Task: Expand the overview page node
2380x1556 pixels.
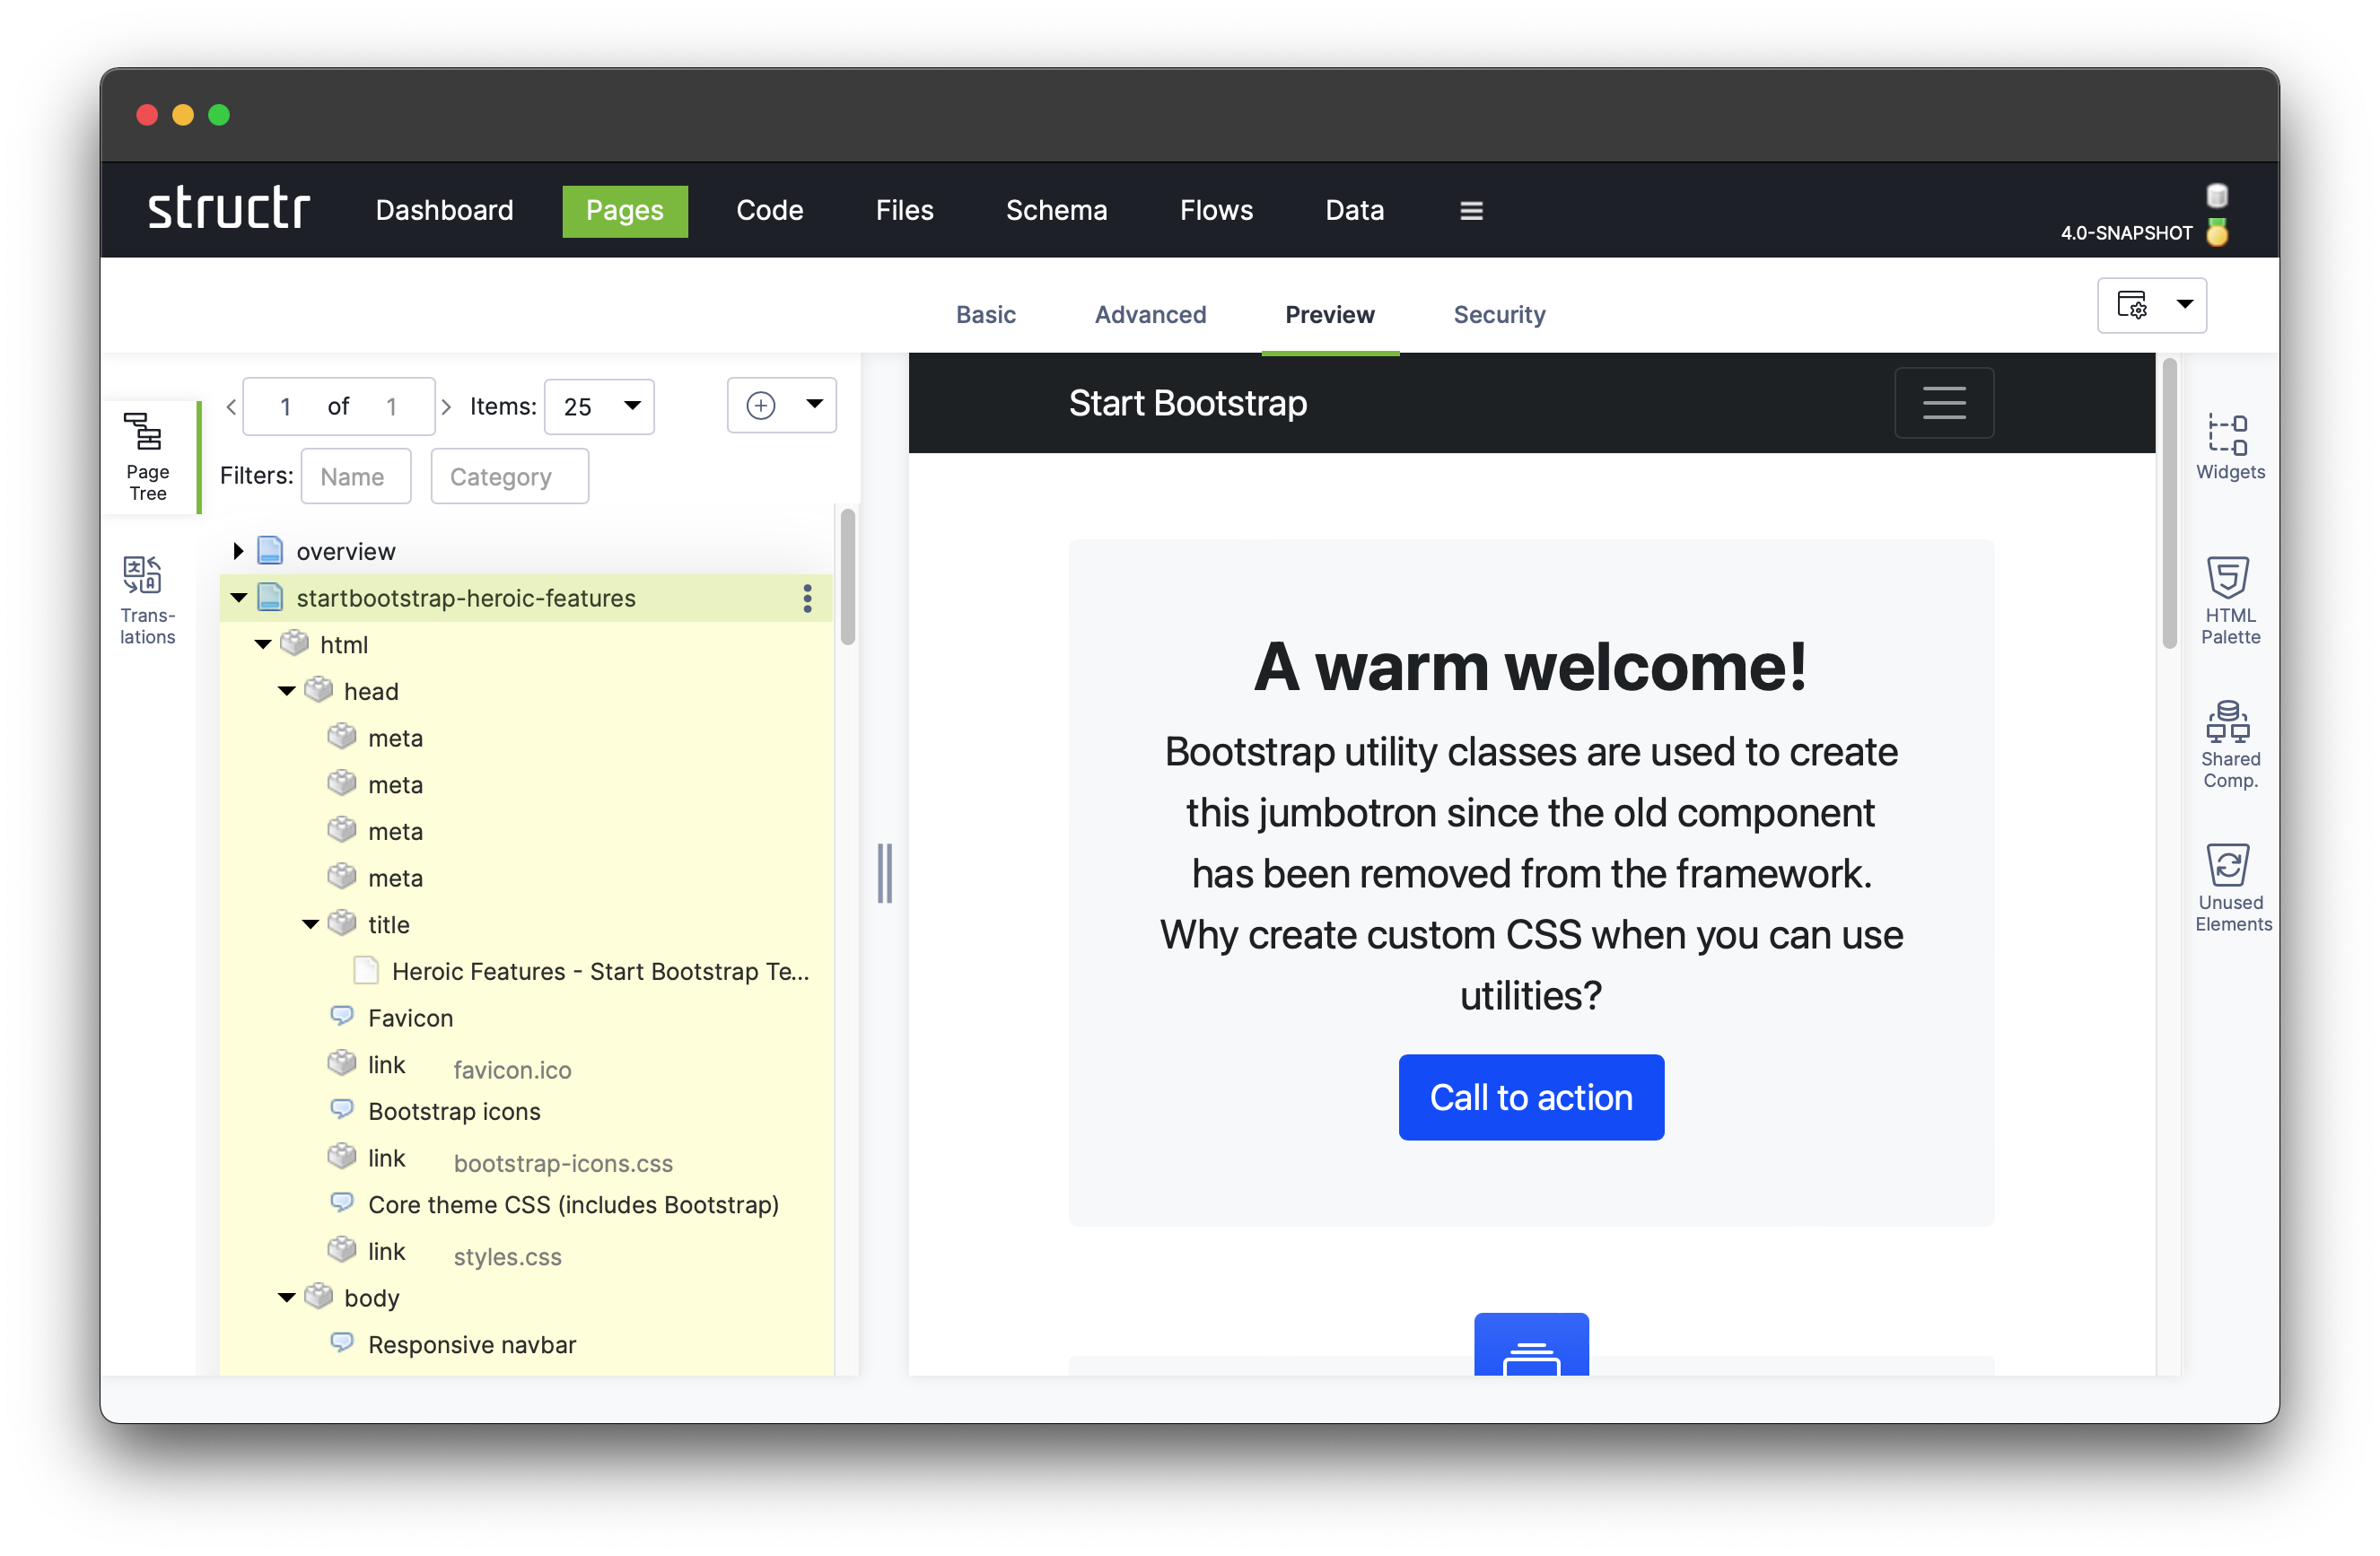Action: tap(238, 550)
